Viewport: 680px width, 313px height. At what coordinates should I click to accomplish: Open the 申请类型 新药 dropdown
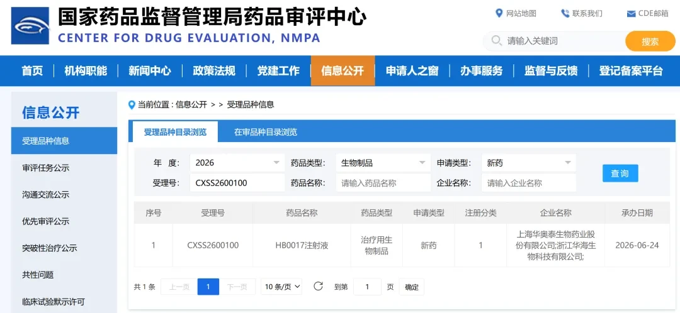529,163
